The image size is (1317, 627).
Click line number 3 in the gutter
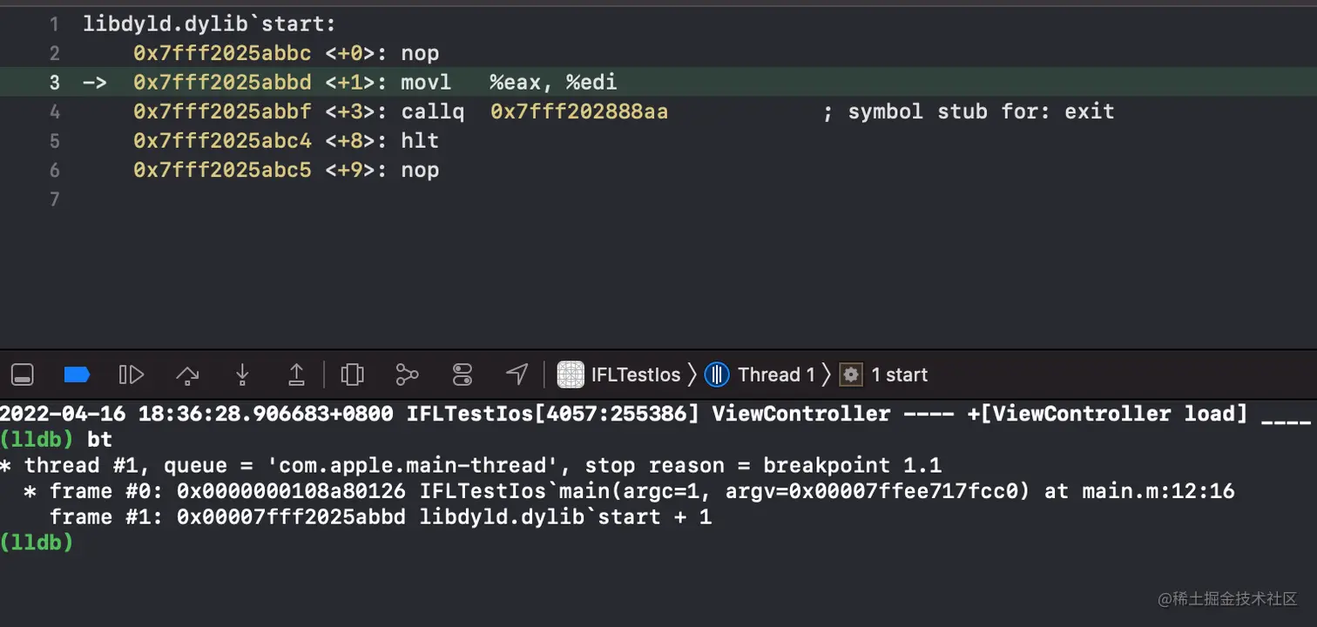pyautogui.click(x=55, y=83)
